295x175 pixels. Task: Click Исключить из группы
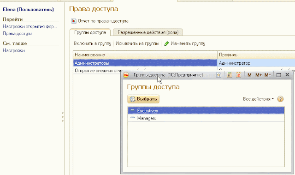137,43
